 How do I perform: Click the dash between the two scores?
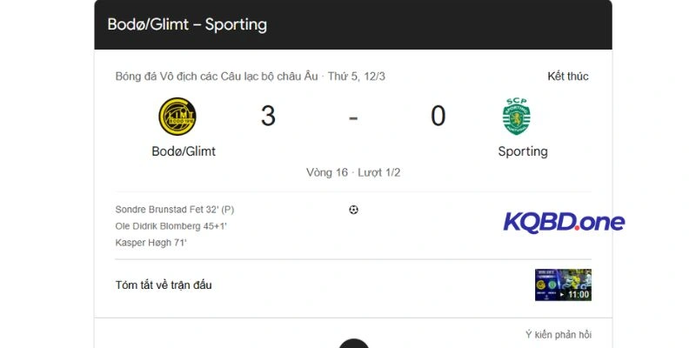(353, 117)
